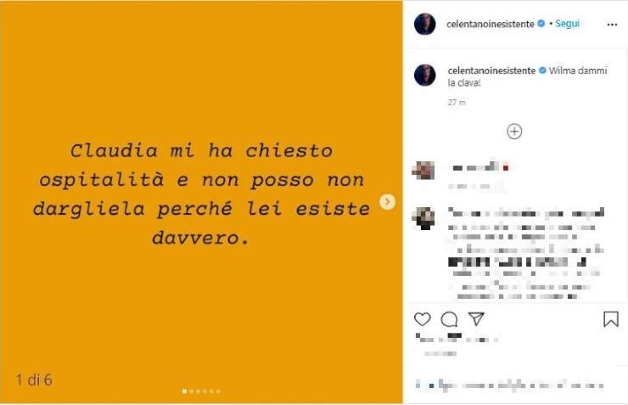Load more comments with the plus circle
This screenshot has width=628, height=405.
[514, 132]
